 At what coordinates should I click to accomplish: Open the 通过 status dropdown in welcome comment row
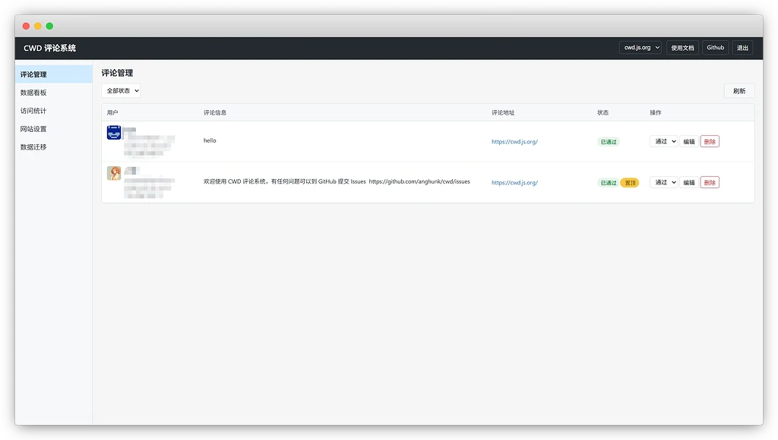click(663, 182)
